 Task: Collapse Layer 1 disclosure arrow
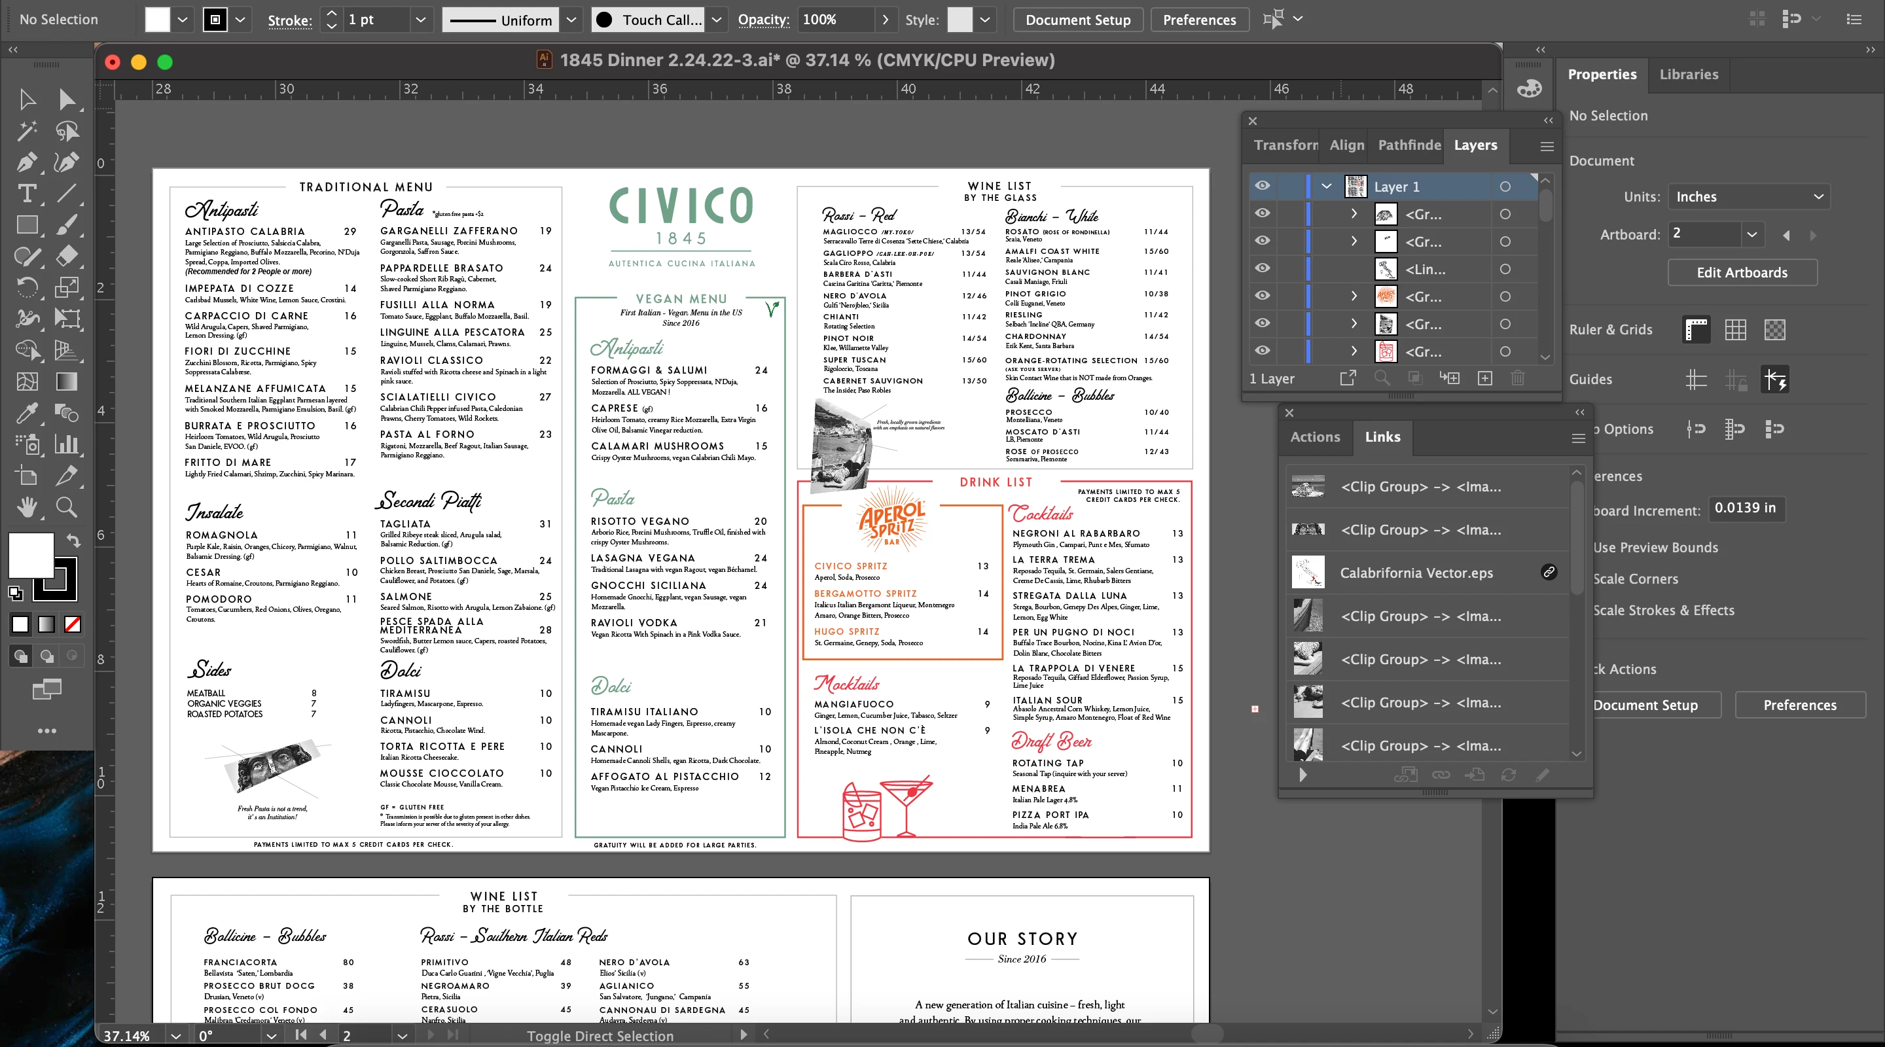(1326, 186)
